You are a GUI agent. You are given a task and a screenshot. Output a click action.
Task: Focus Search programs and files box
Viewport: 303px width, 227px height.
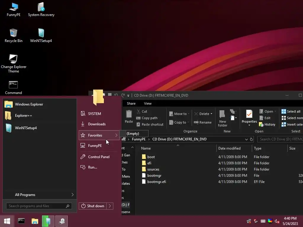(x=39, y=206)
